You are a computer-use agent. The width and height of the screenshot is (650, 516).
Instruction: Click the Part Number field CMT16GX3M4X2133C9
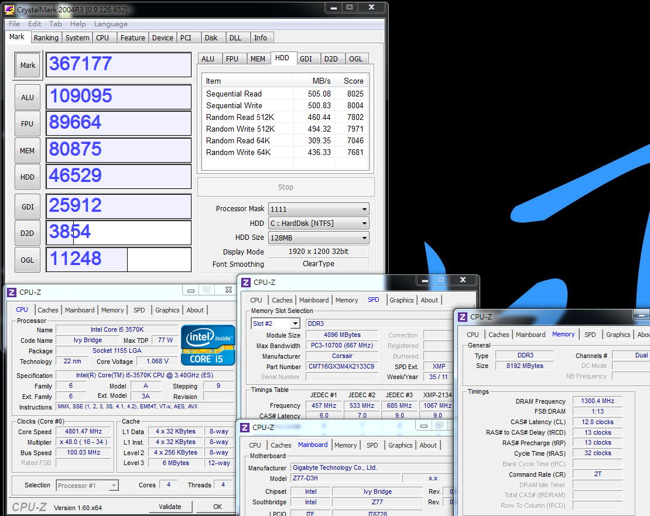point(342,366)
